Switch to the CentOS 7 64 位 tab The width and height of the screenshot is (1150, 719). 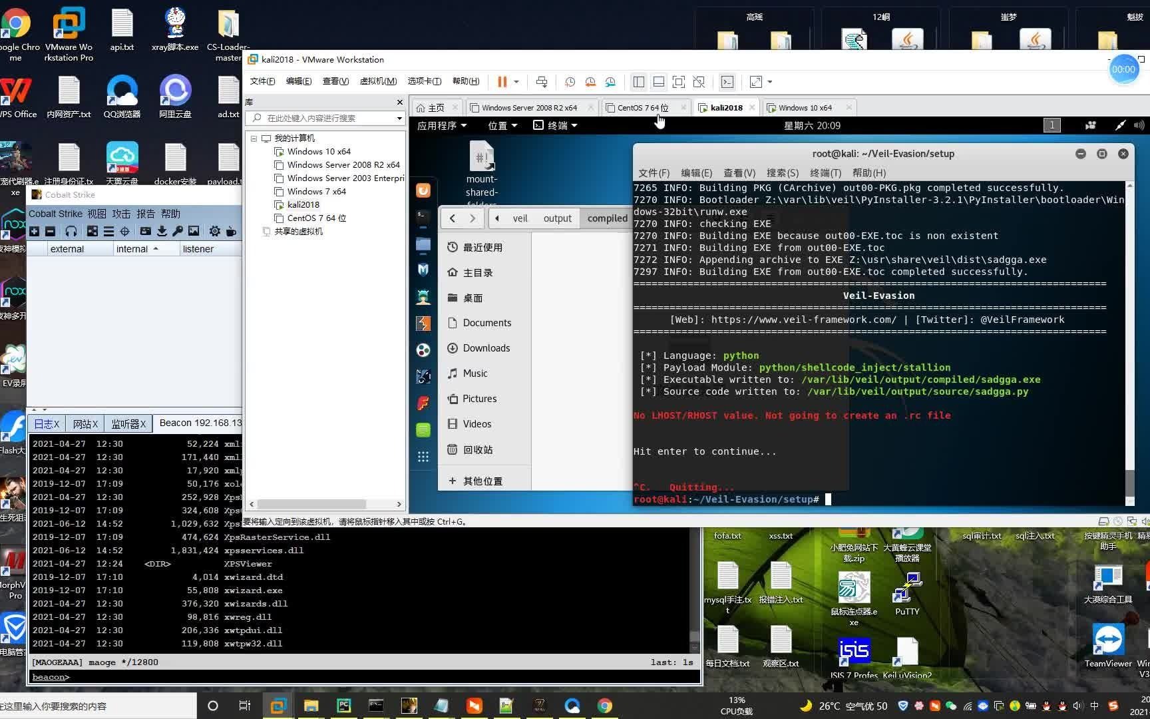pyautogui.click(x=644, y=108)
